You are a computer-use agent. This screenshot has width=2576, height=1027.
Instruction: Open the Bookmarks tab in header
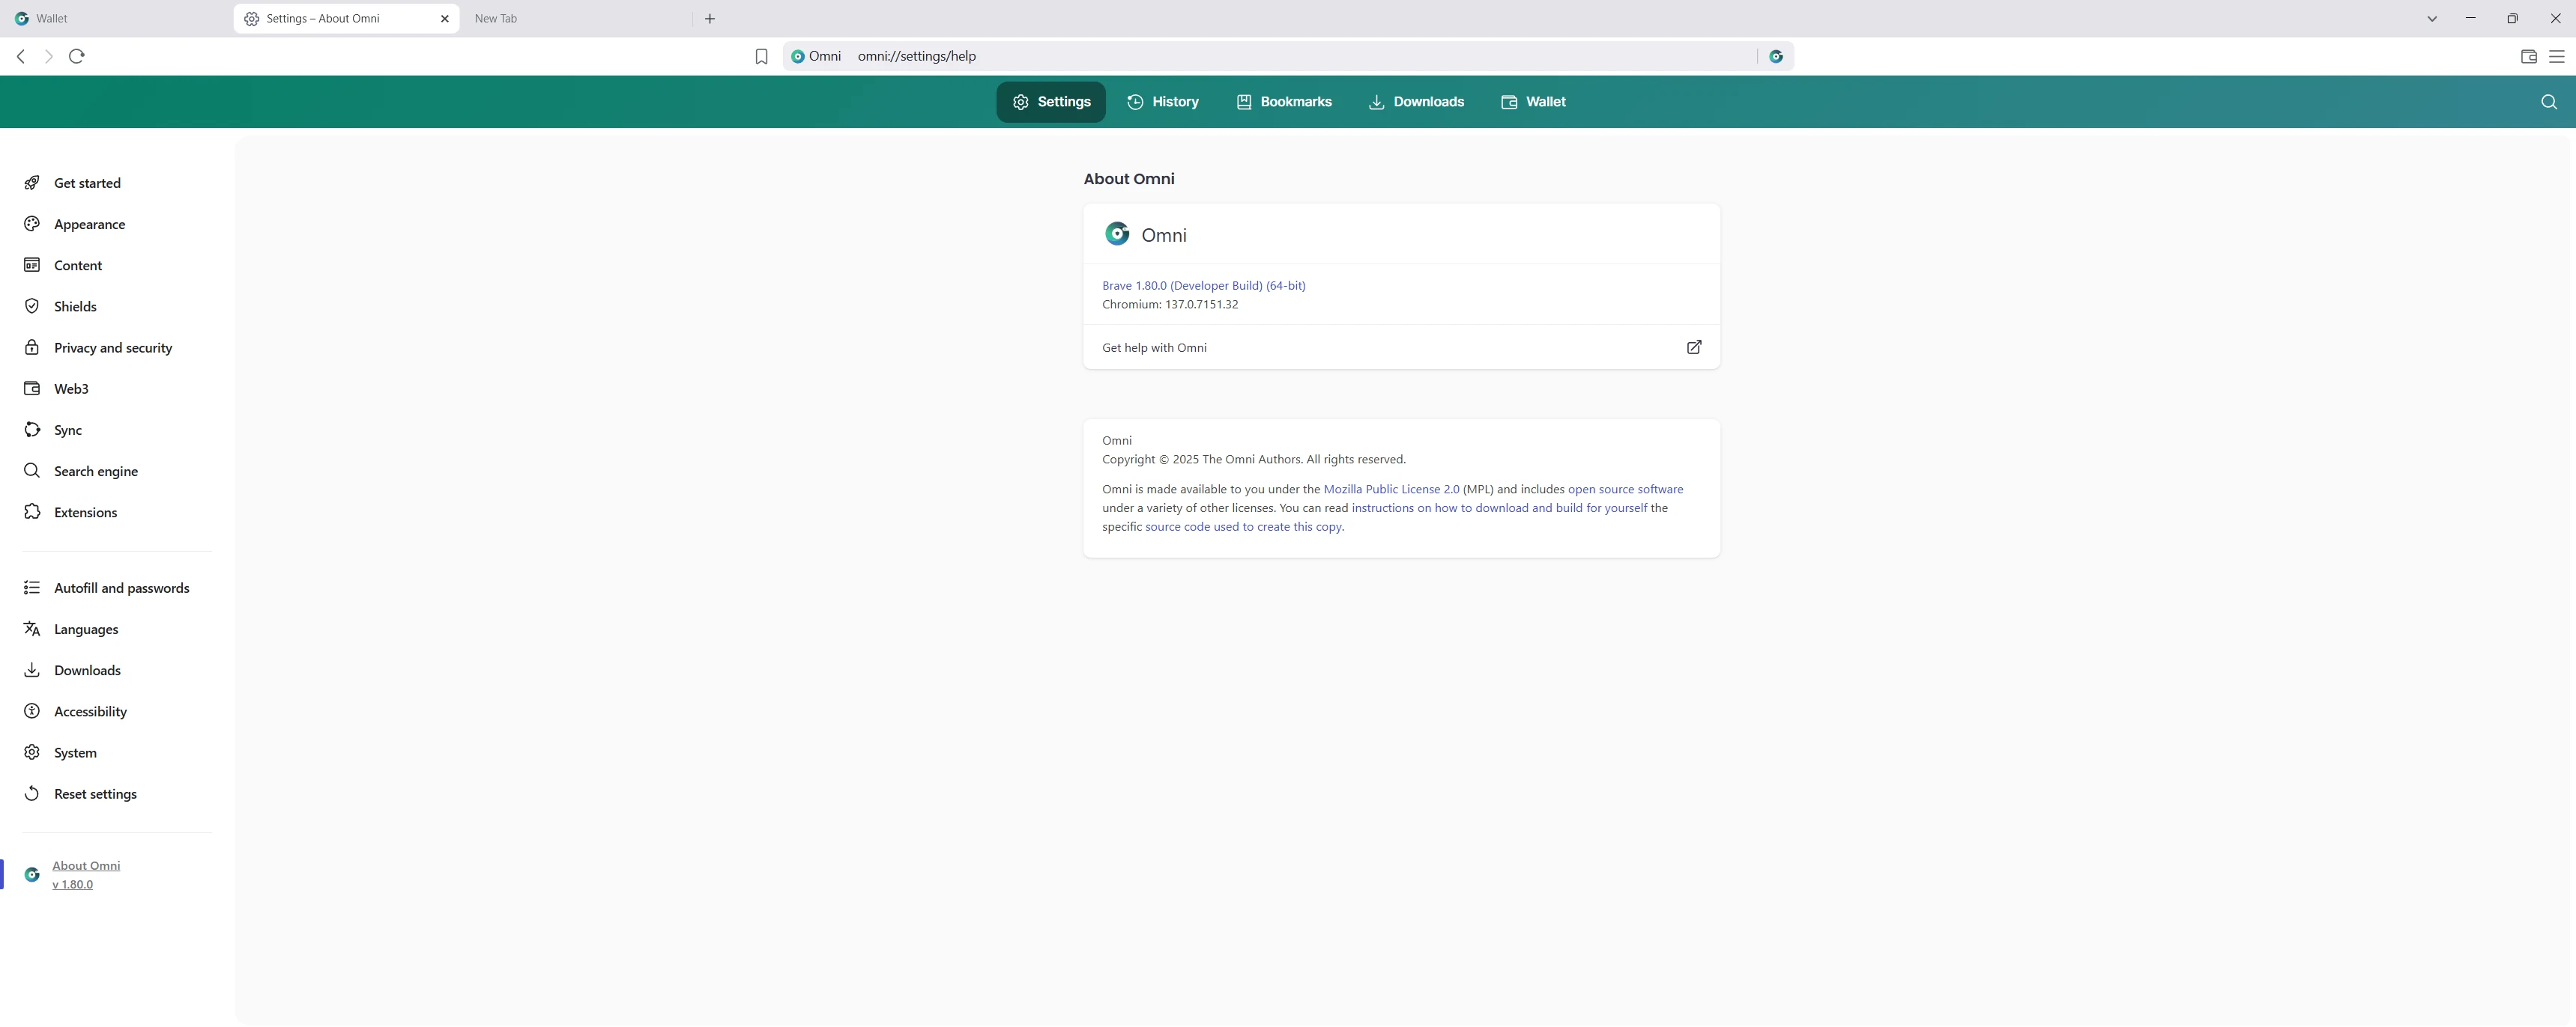(1284, 102)
